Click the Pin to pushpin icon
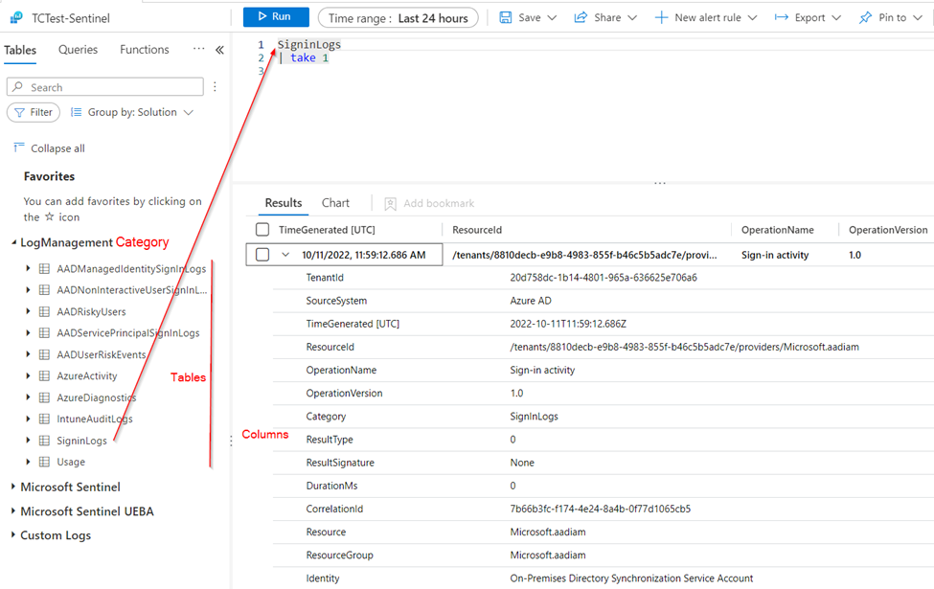The image size is (934, 589). coord(865,17)
